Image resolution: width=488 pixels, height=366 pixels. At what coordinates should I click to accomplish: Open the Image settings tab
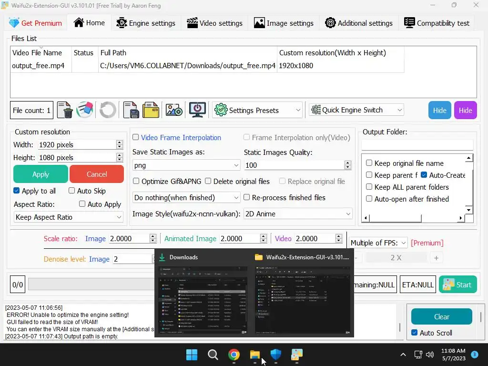pos(284,23)
